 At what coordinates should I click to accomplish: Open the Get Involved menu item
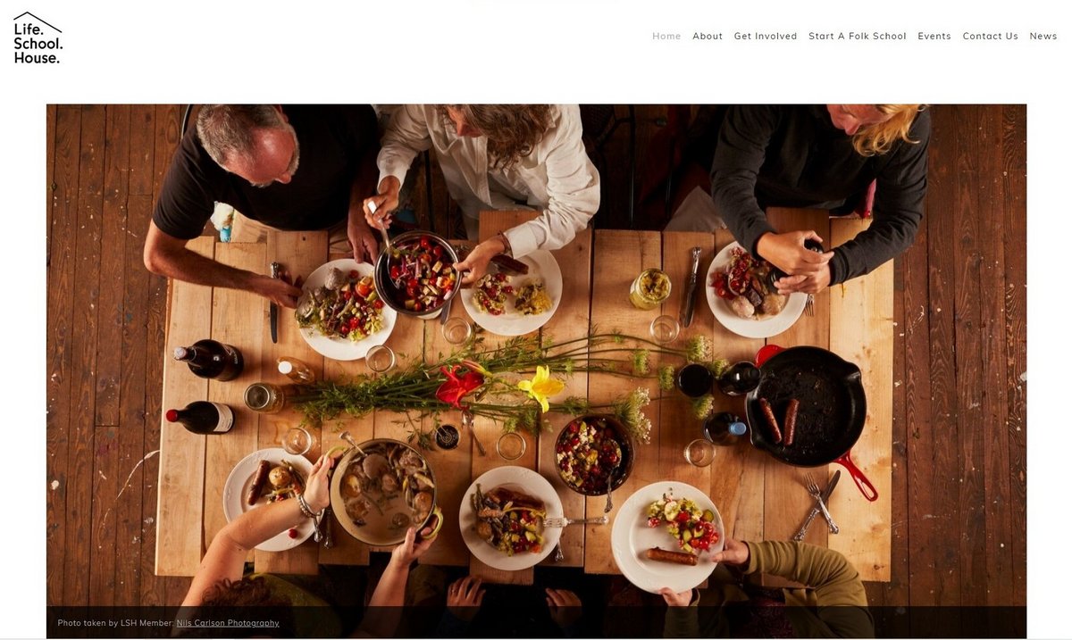766,37
